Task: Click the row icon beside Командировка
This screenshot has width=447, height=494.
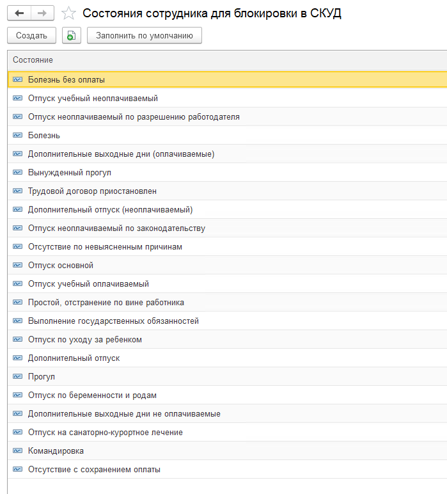Action: coord(17,451)
